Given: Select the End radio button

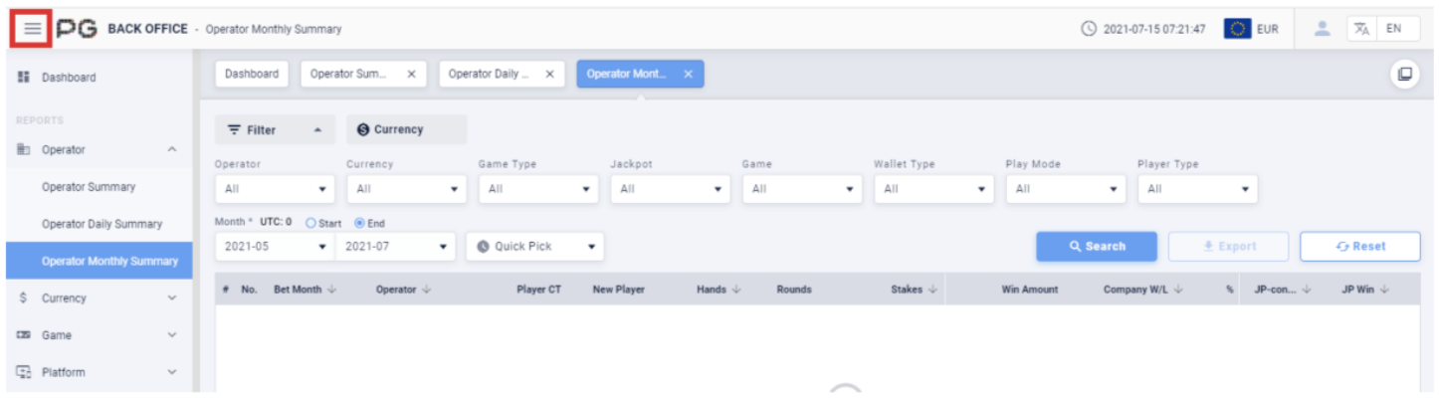Looking at the screenshot, I should (x=359, y=222).
